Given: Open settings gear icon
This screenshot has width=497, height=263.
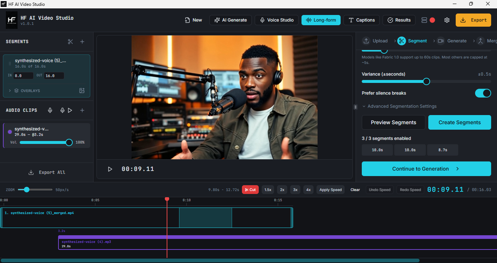Looking at the screenshot, I should pos(447,20).
